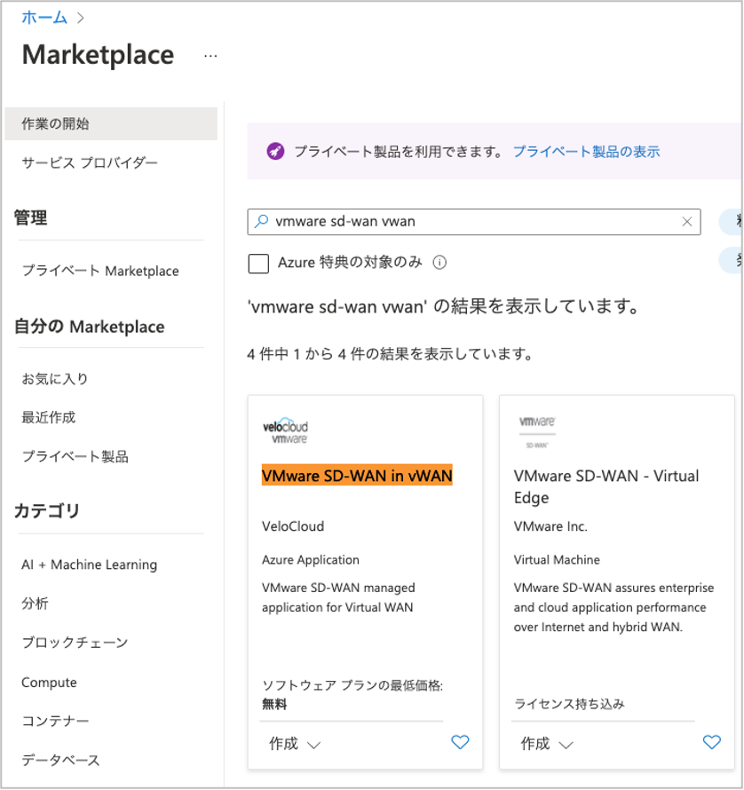
Task: Open the ellipsis menu beside Marketplace title
Action: tap(210, 55)
